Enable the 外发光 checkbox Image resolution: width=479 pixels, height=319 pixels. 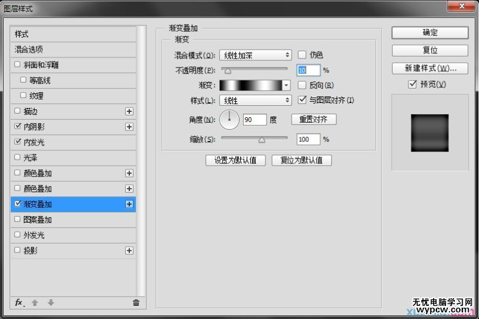tap(17, 235)
